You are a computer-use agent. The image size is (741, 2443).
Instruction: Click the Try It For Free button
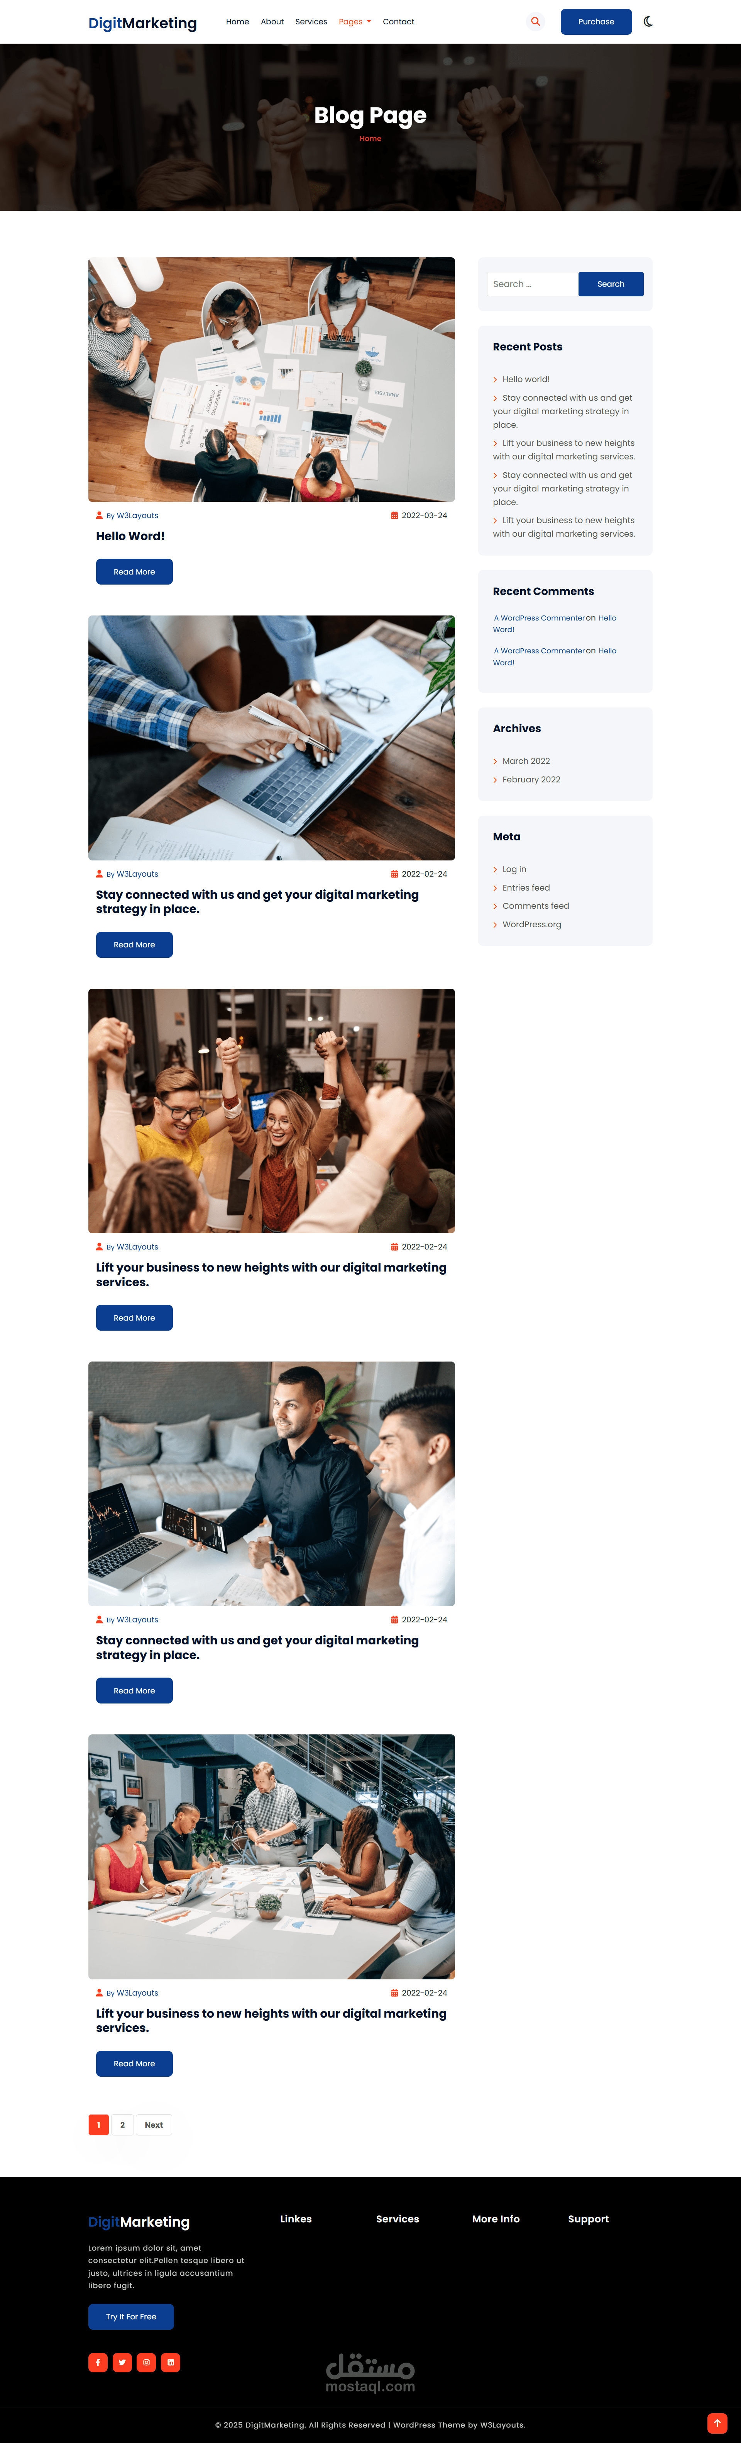point(131,2316)
